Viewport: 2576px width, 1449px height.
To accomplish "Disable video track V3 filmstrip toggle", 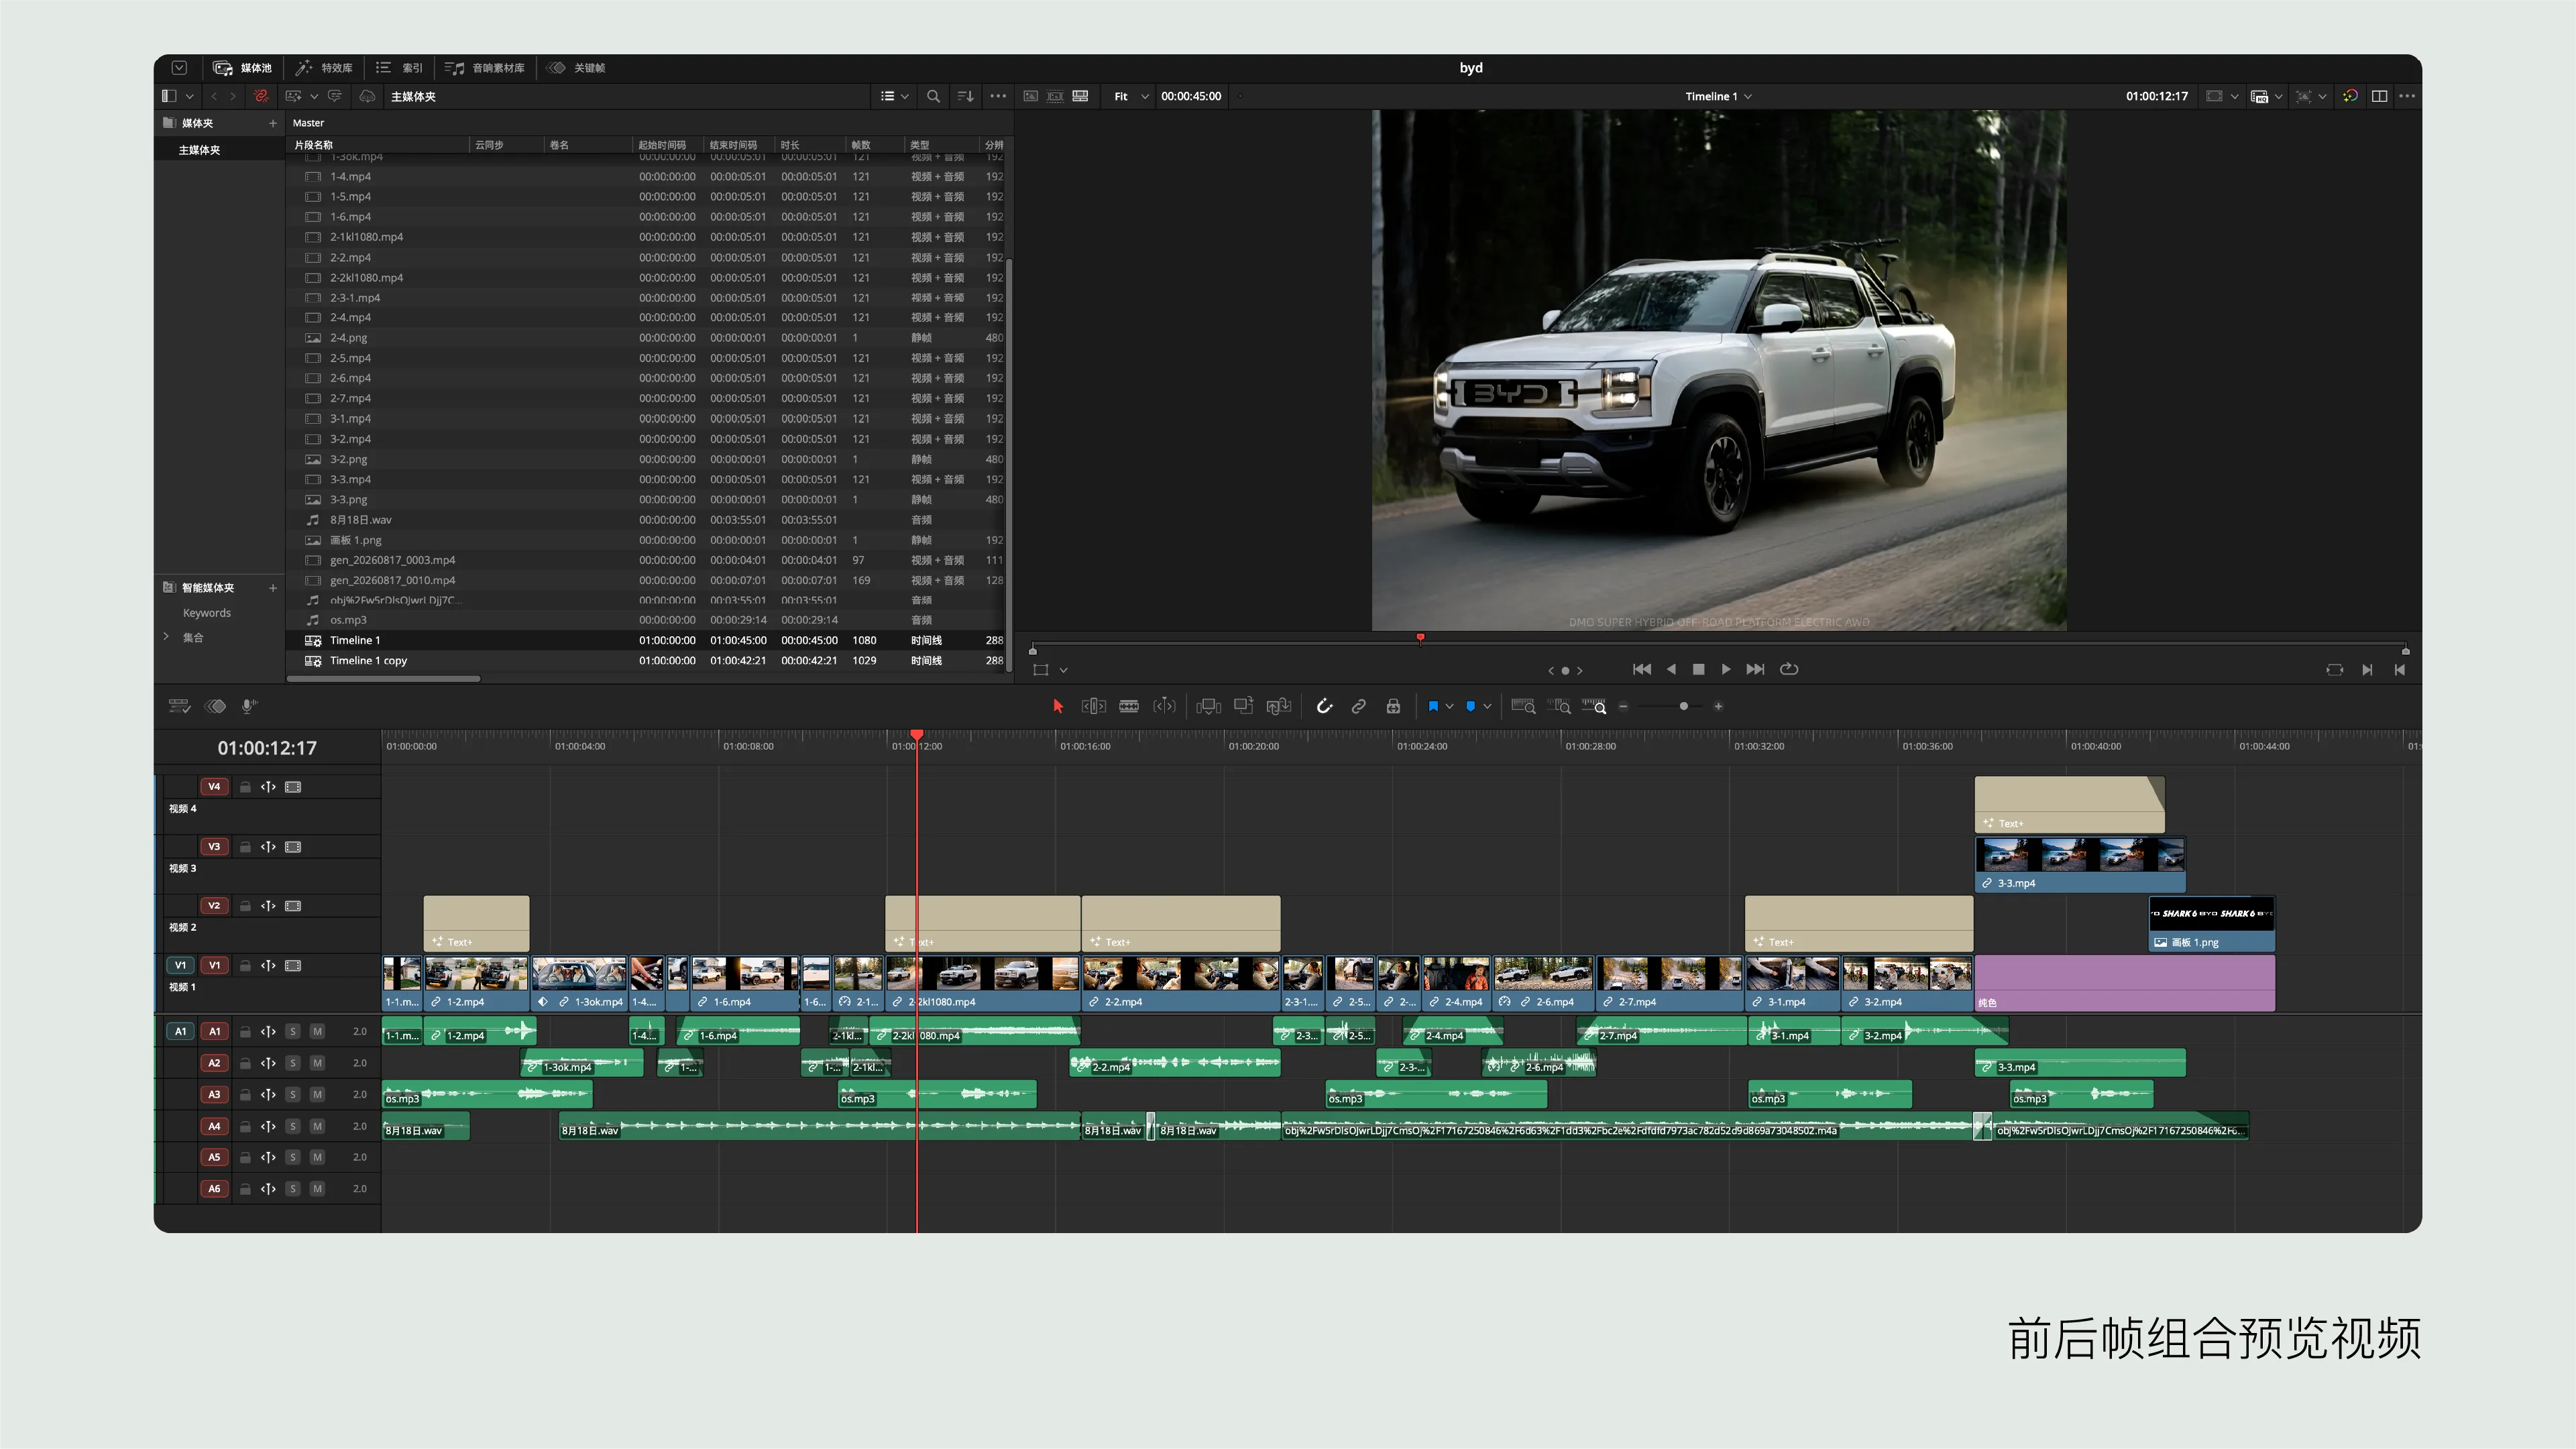I will click(x=293, y=847).
